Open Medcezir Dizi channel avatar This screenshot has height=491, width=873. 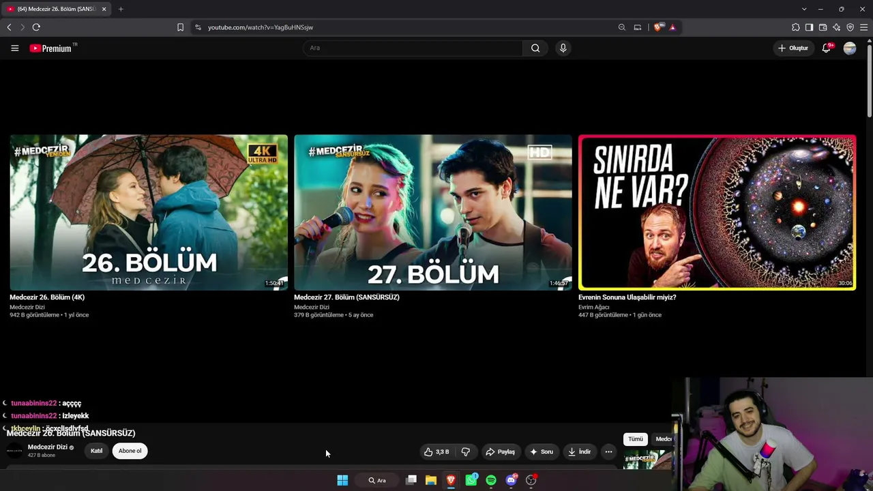[14, 451]
